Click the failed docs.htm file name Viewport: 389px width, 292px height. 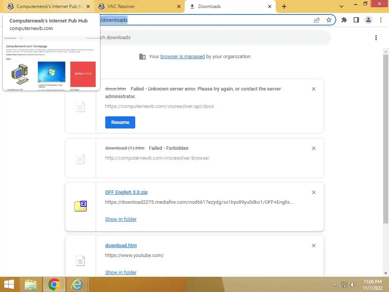coord(115,89)
